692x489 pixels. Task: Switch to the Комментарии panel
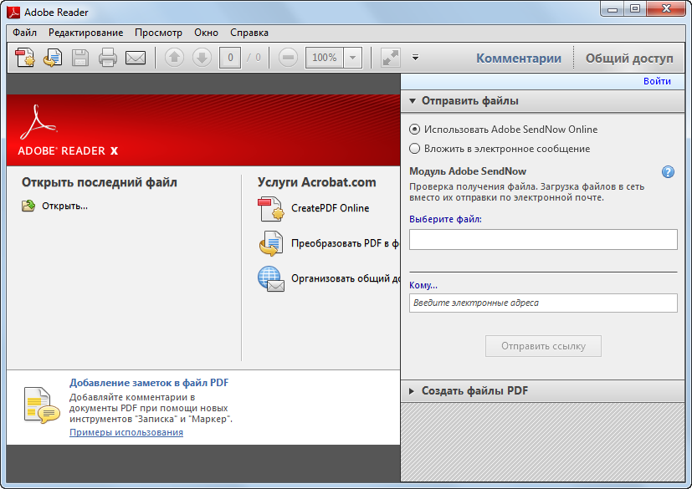(519, 59)
